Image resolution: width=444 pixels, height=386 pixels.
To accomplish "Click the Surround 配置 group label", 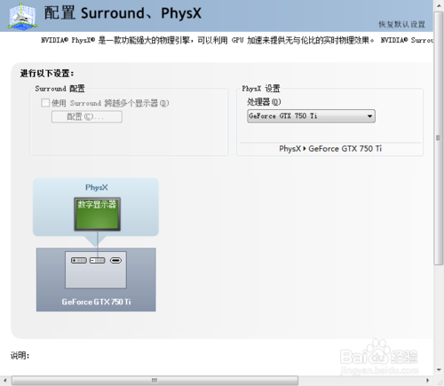I will [59, 89].
